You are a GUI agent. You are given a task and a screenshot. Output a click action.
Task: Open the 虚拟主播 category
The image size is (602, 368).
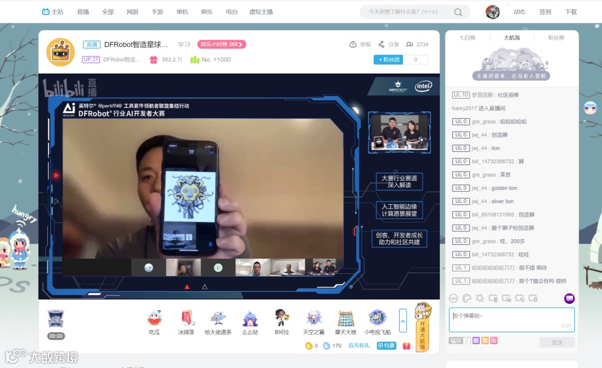(261, 12)
